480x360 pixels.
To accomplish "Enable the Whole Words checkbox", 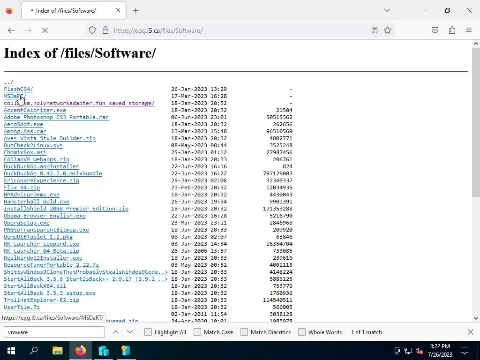I will pyautogui.click(x=302, y=332).
